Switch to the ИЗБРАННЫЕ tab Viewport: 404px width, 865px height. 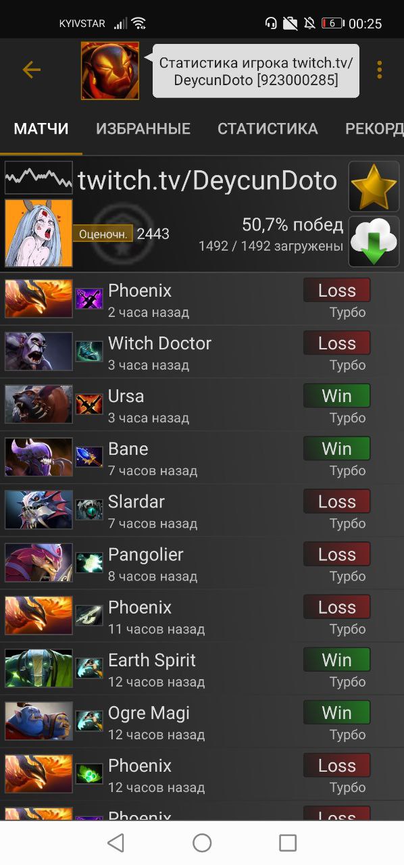(143, 128)
